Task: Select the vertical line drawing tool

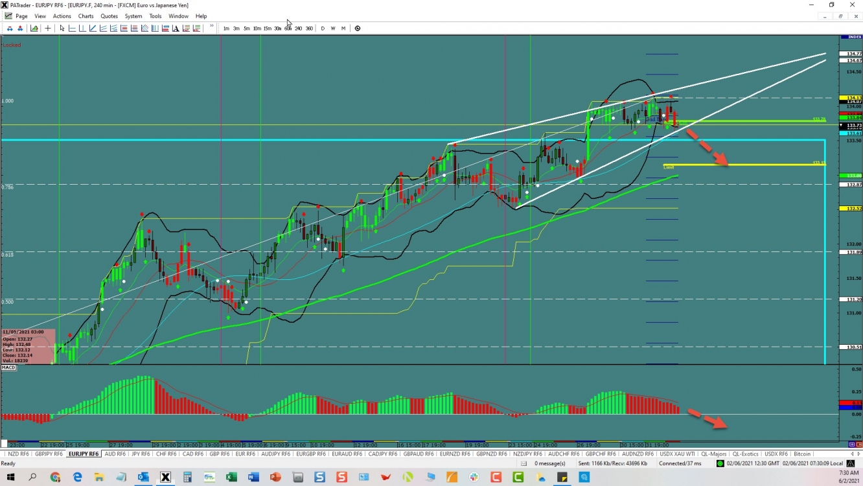Action: 82,29
